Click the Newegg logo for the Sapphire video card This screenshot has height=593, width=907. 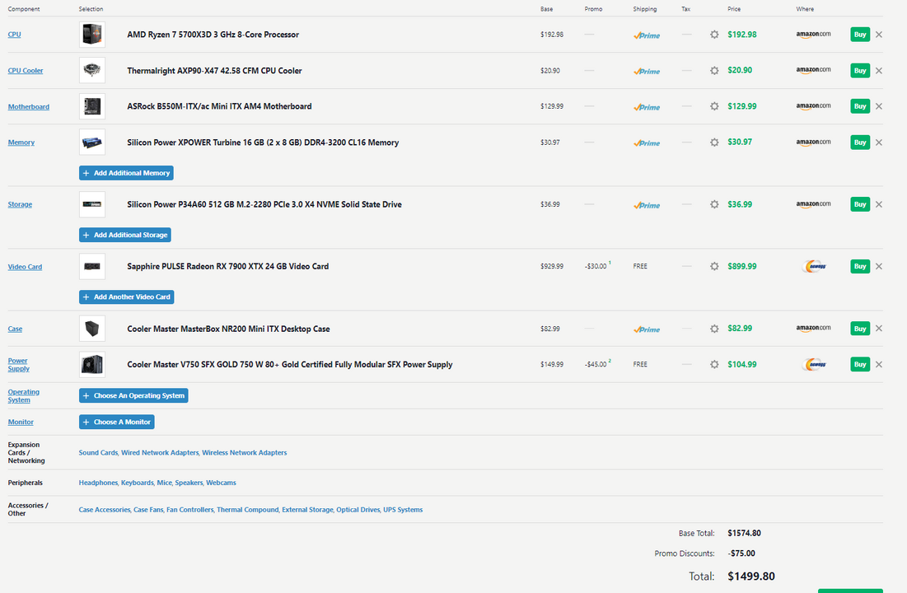813,267
